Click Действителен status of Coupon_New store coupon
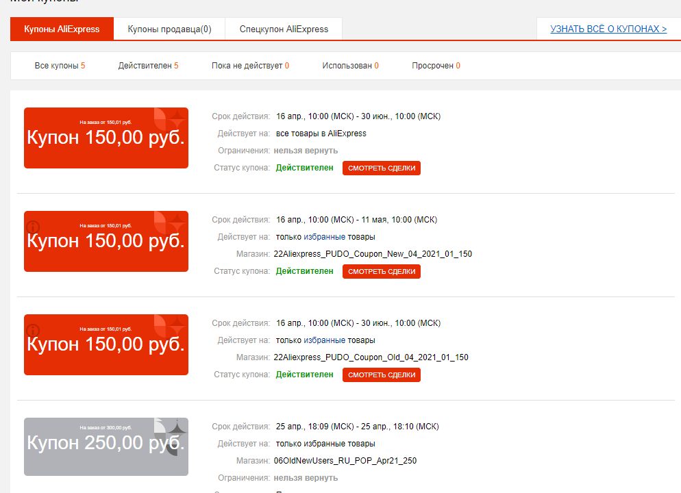 (x=304, y=270)
